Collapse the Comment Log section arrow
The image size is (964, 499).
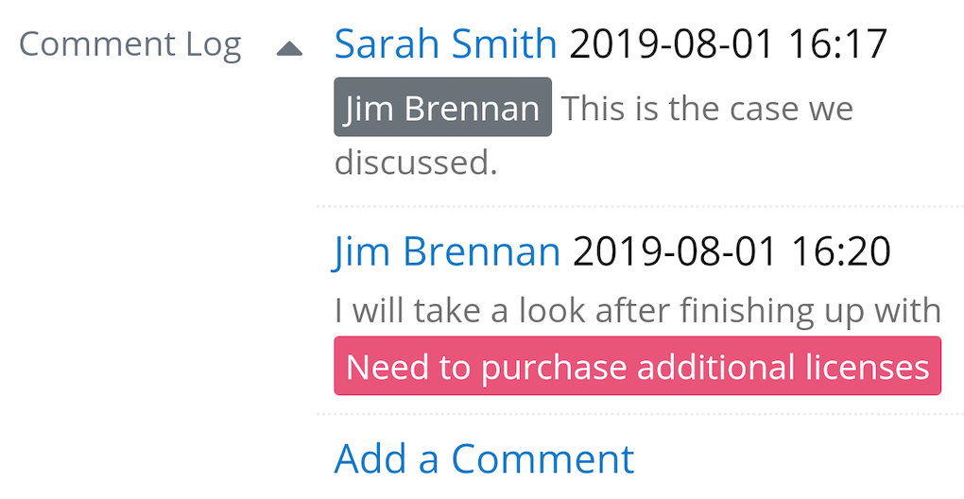tap(289, 48)
